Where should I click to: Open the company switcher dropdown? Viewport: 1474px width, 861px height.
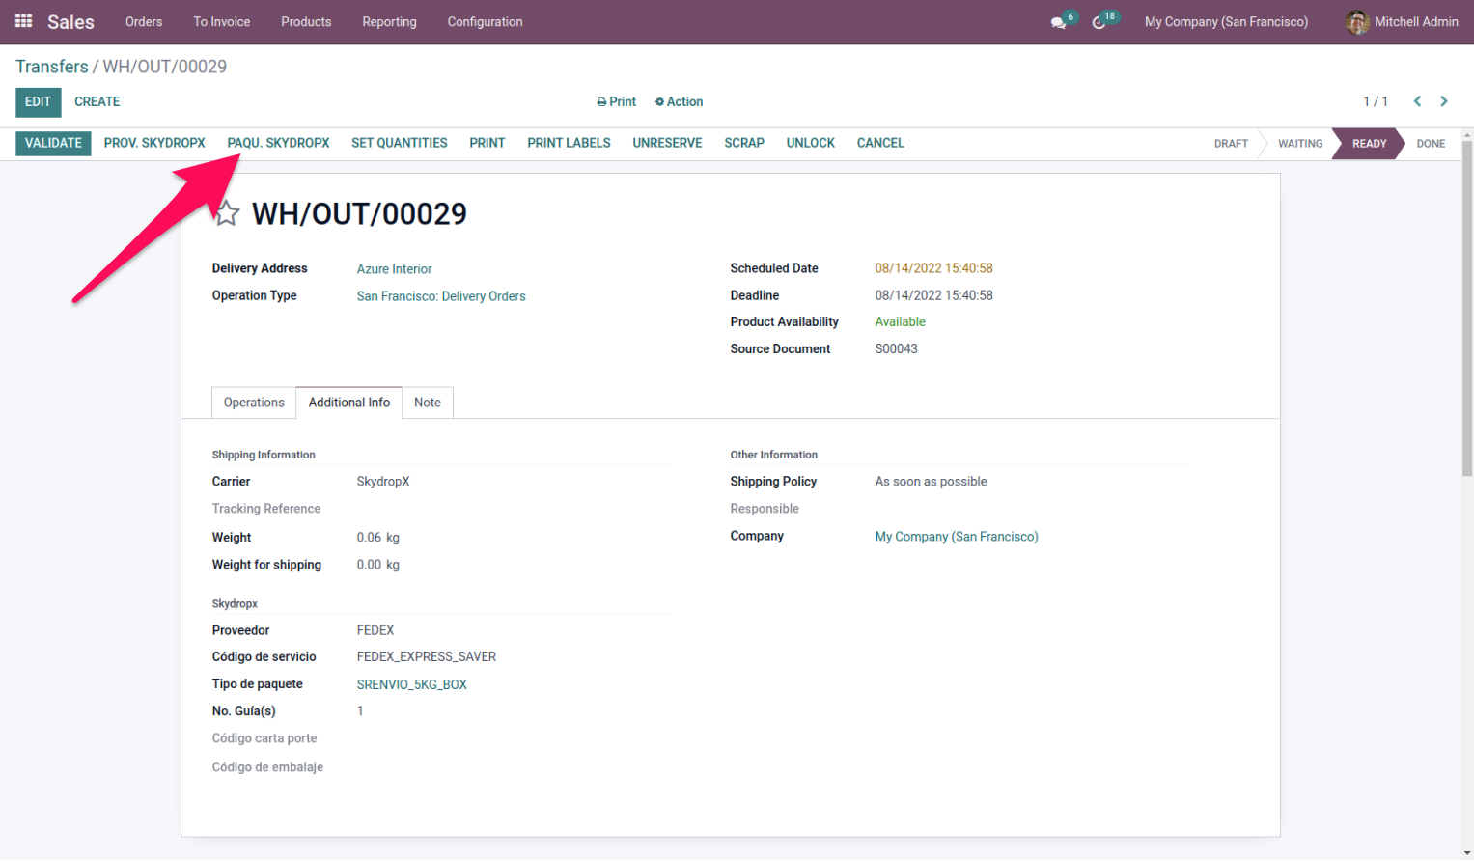click(1226, 22)
